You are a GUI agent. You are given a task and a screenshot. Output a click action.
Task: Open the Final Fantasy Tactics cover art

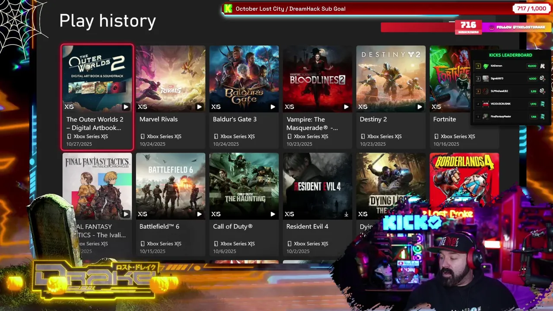[97, 186]
